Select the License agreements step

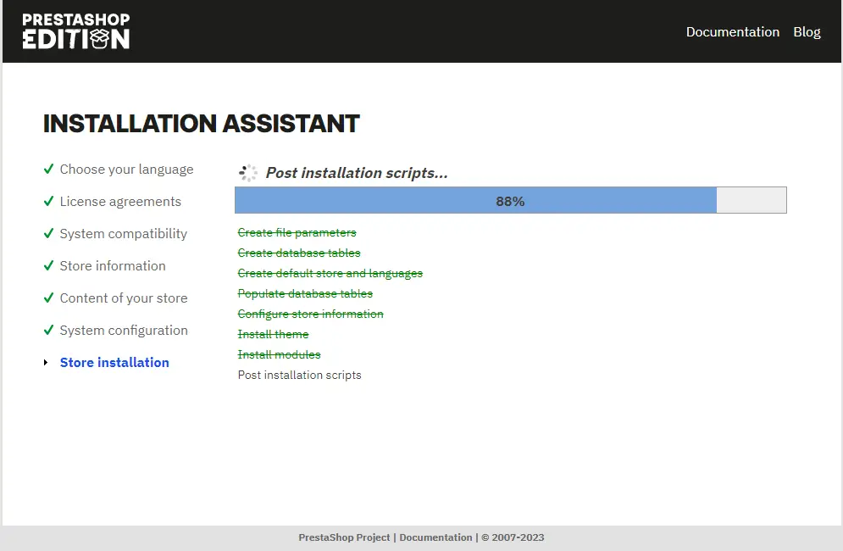tap(120, 202)
